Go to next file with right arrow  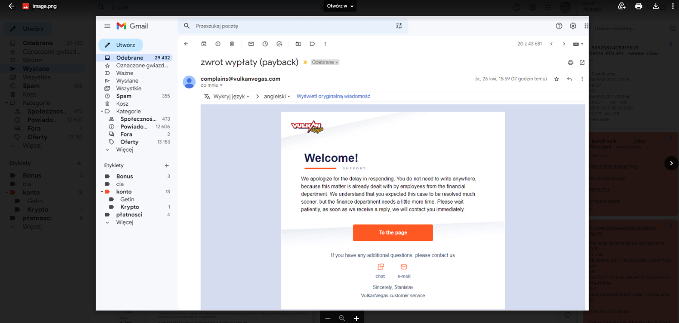(671, 163)
